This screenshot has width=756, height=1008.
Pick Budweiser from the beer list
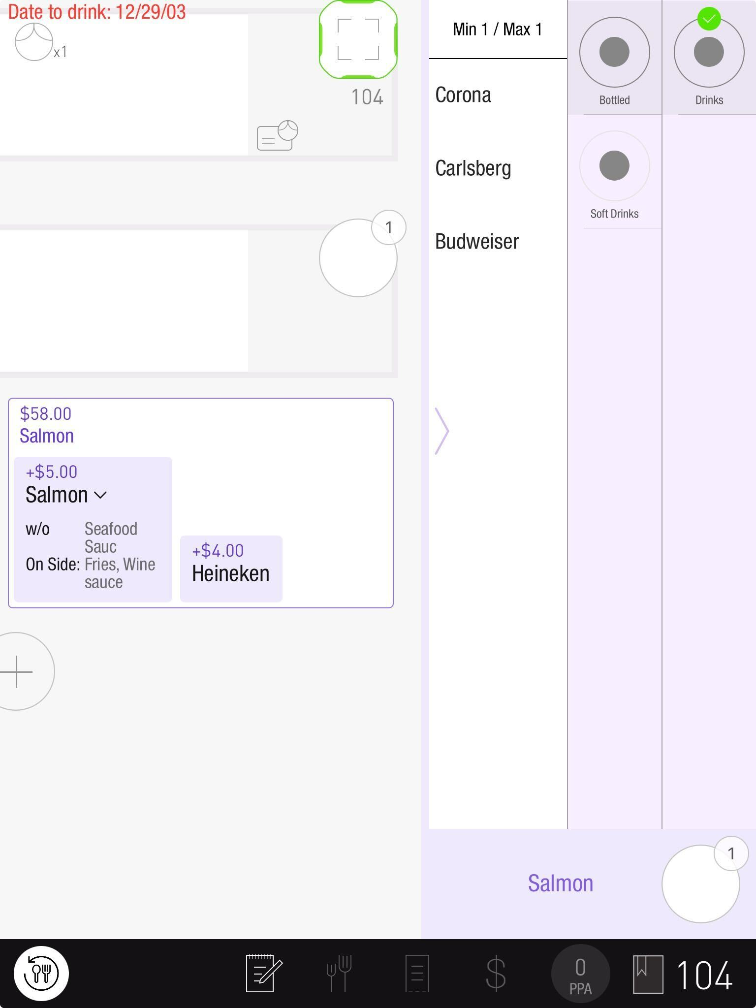[477, 242]
